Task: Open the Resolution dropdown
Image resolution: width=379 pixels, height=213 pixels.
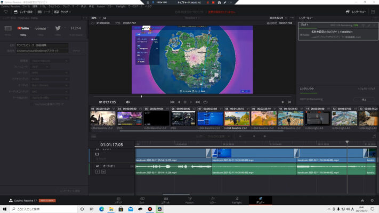Action: pyautogui.click(x=50, y=61)
